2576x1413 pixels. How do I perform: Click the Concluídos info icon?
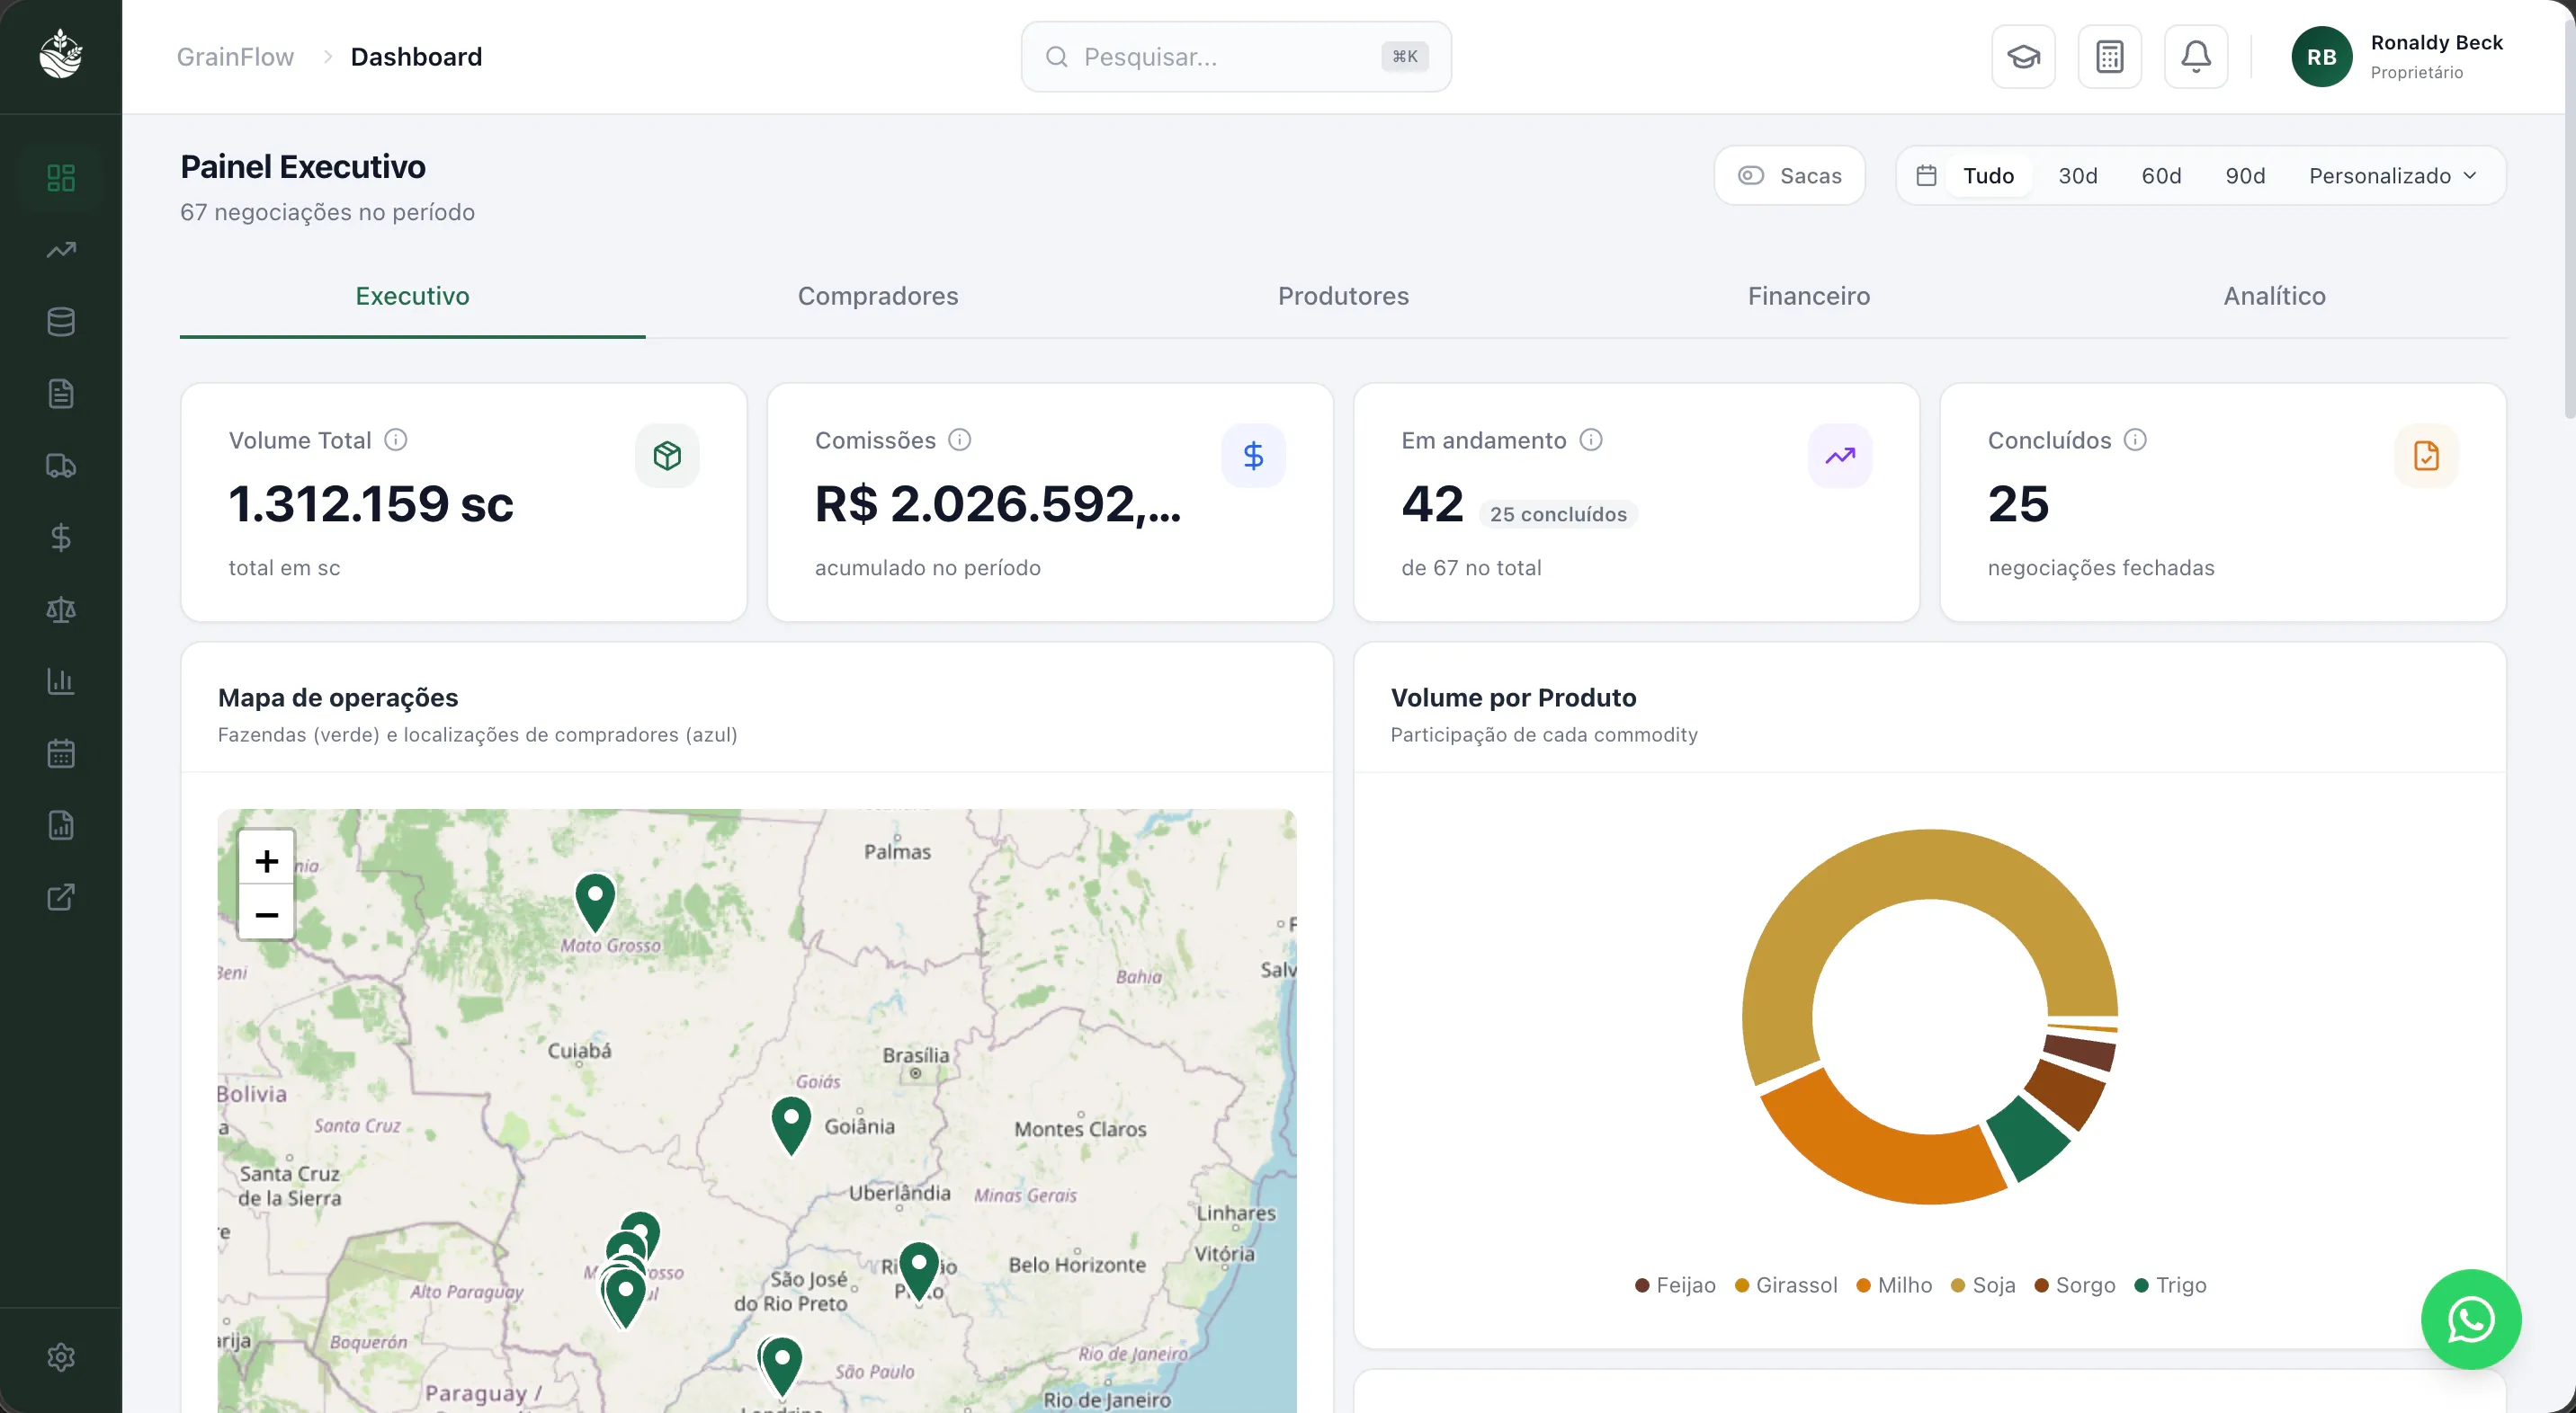[x=2135, y=440]
